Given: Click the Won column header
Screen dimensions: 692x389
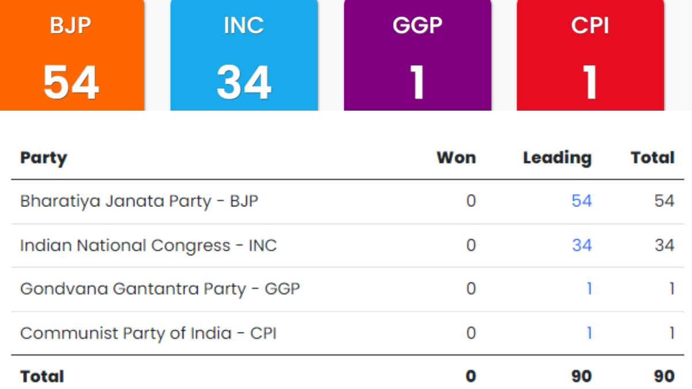Looking at the screenshot, I should [456, 158].
